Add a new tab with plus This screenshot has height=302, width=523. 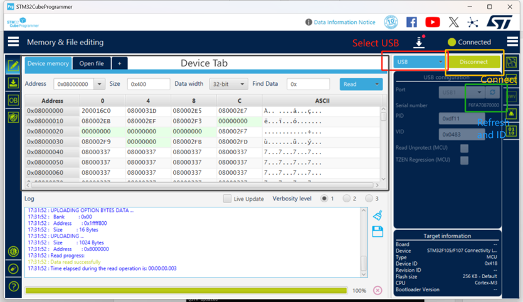pyautogui.click(x=120, y=63)
